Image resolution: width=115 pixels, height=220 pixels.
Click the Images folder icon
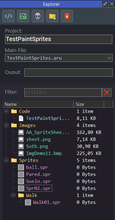pyautogui.click(x=14, y=125)
